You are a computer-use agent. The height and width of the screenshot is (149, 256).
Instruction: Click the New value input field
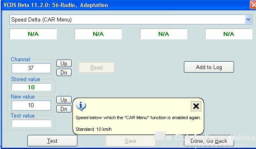[x=31, y=105]
